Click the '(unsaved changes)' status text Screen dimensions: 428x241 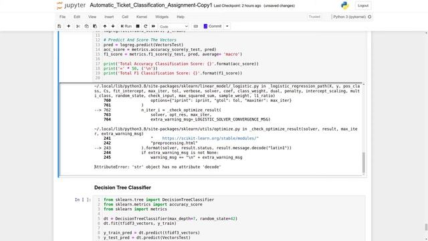(279, 6)
